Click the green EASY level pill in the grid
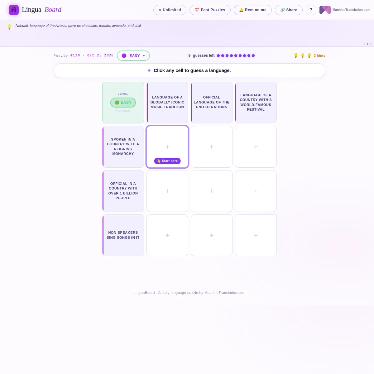The image size is (374, 374). point(123,103)
